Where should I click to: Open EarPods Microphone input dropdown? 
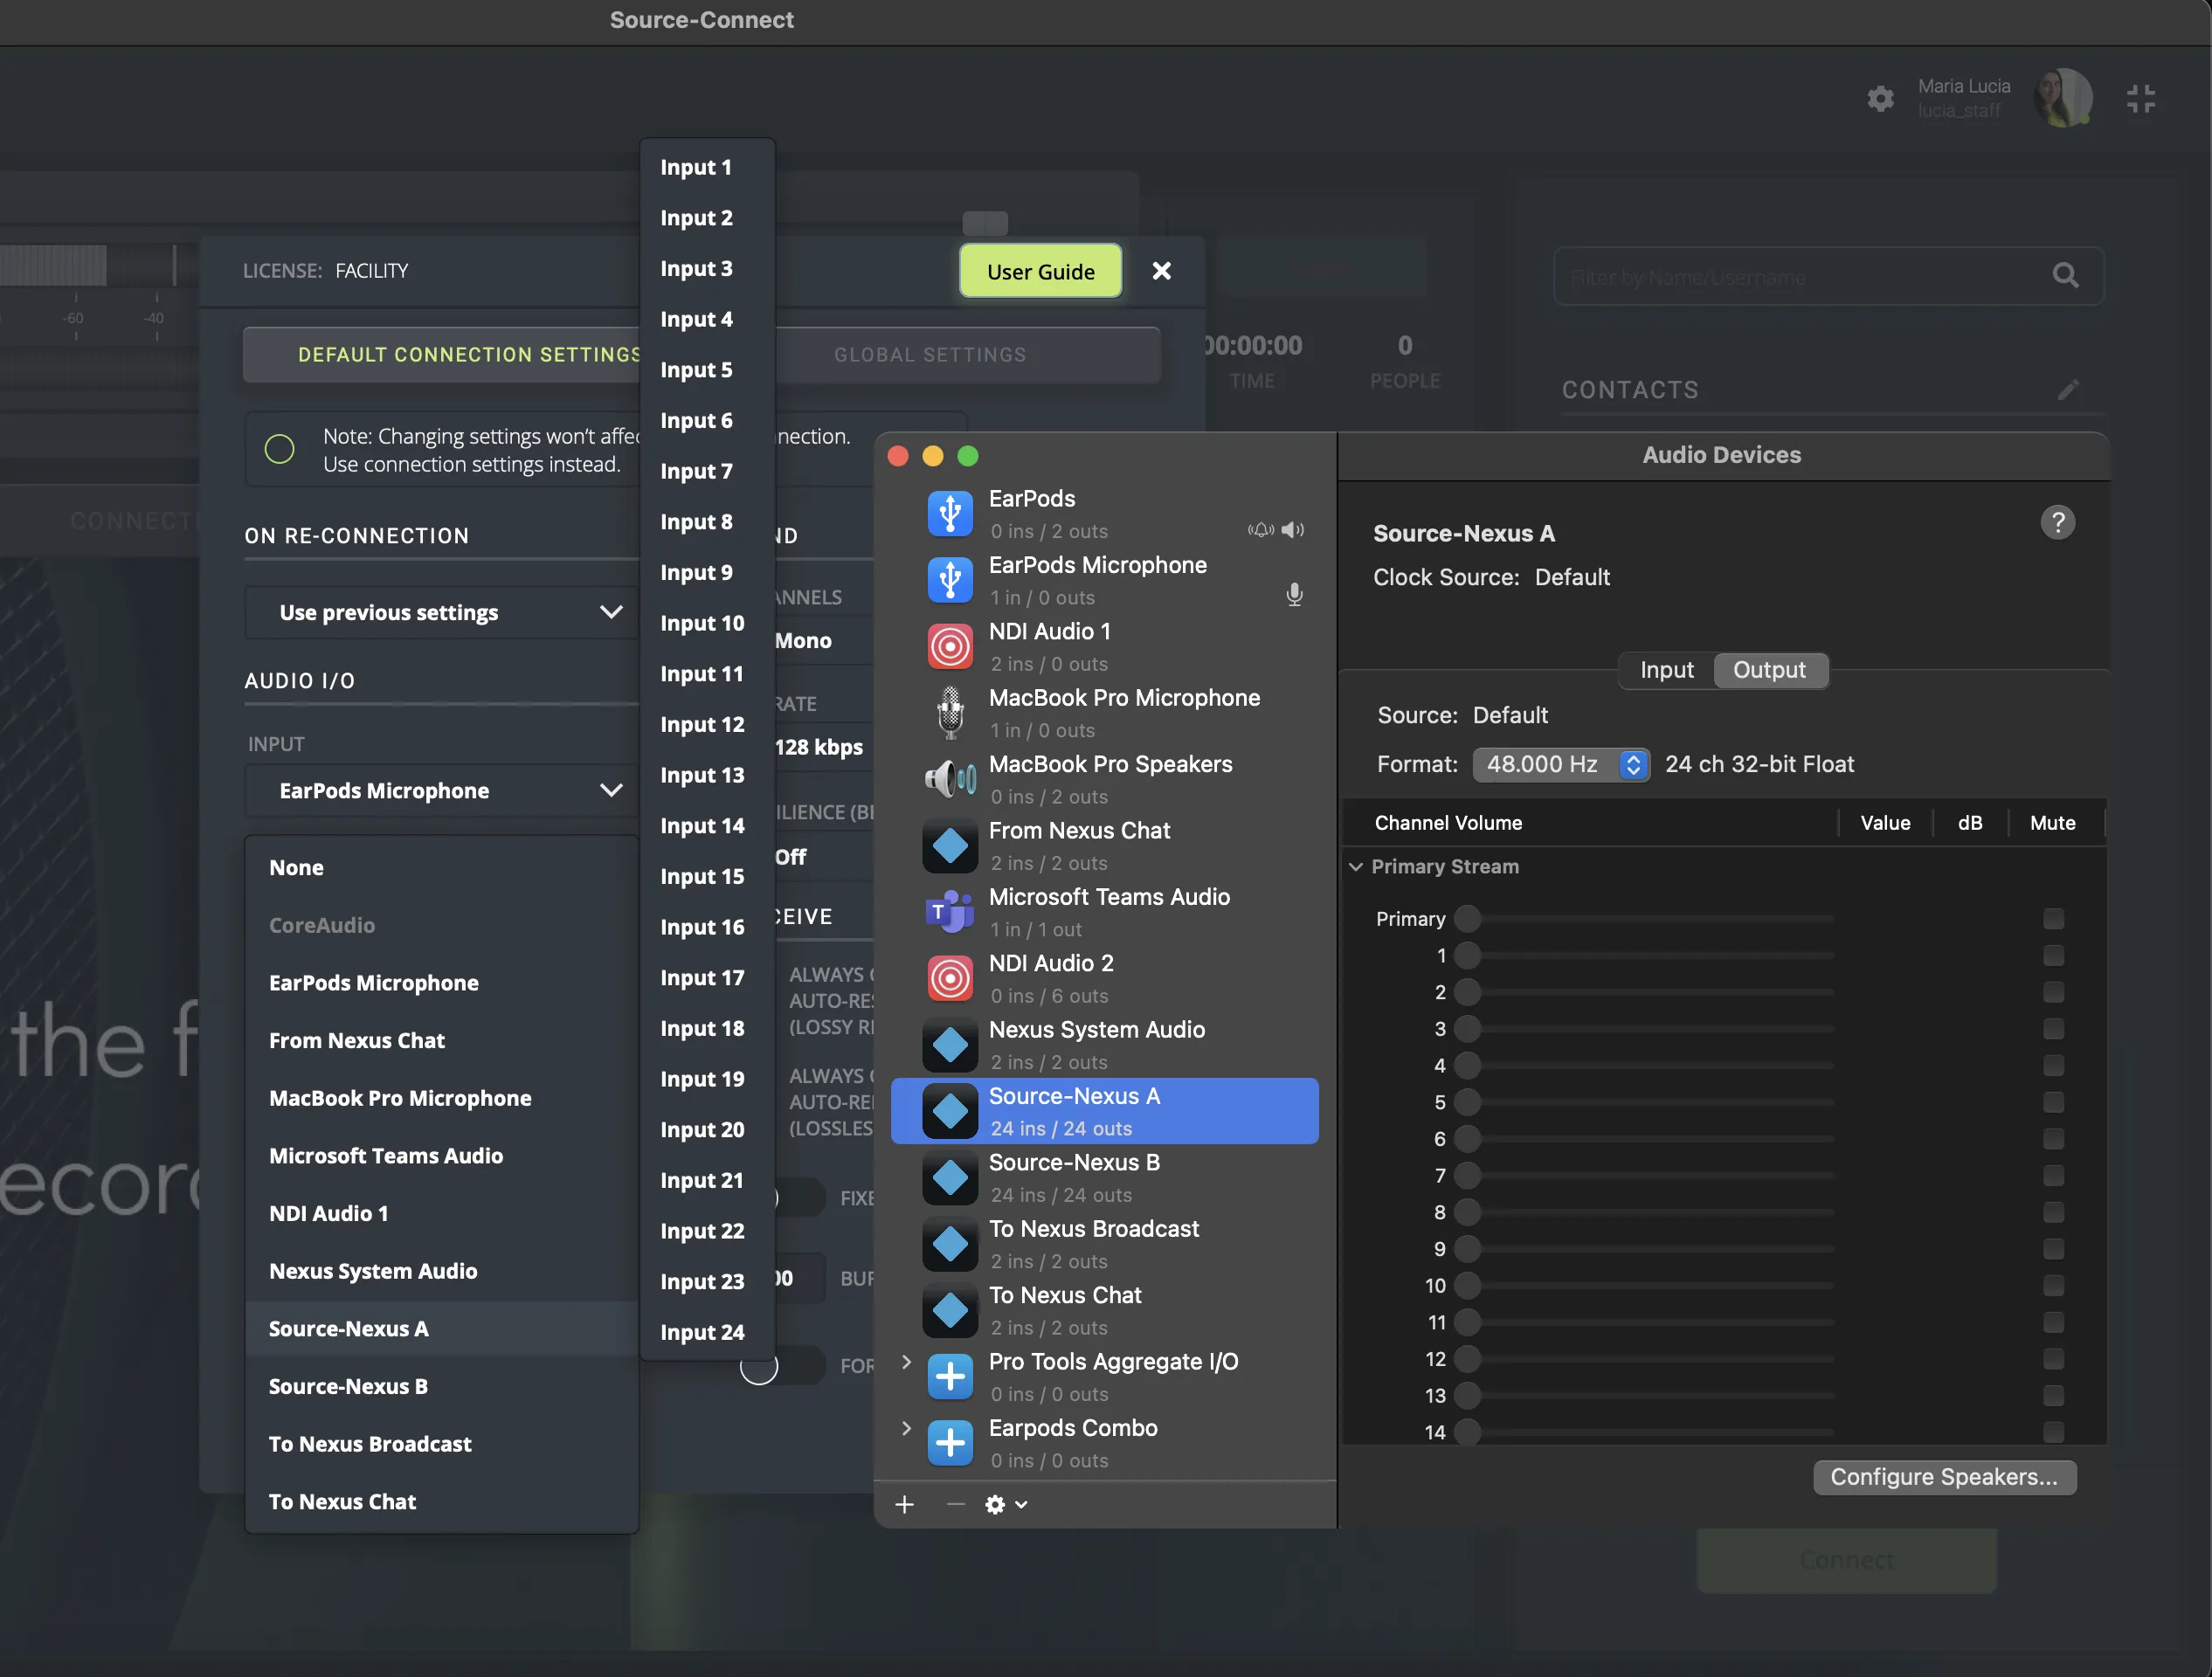click(442, 790)
